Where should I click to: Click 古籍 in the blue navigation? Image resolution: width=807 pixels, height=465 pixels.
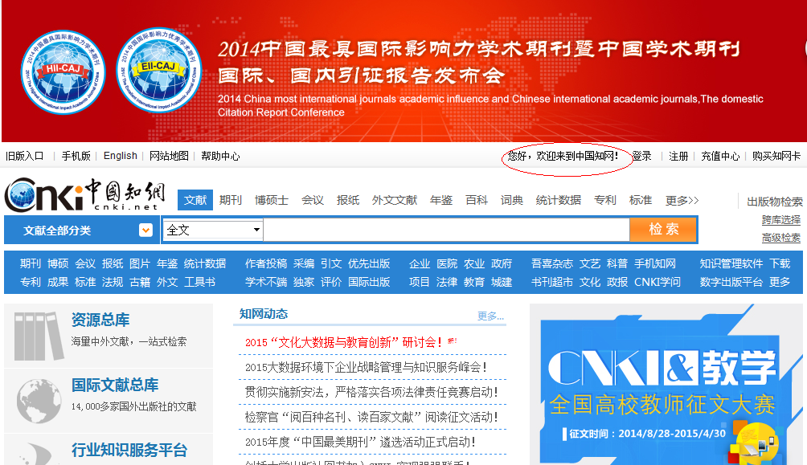point(140,282)
